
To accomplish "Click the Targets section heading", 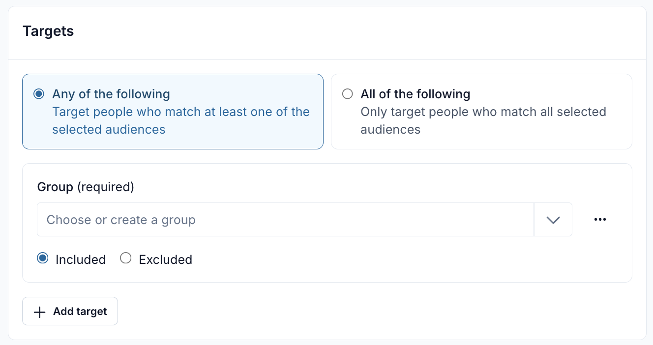I will point(48,31).
